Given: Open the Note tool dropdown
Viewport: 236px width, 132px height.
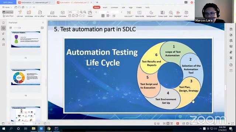Looking at the screenshot, I should click(x=186, y=14).
